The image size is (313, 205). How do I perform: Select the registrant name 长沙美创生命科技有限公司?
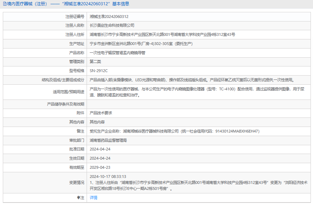[x=112, y=25]
